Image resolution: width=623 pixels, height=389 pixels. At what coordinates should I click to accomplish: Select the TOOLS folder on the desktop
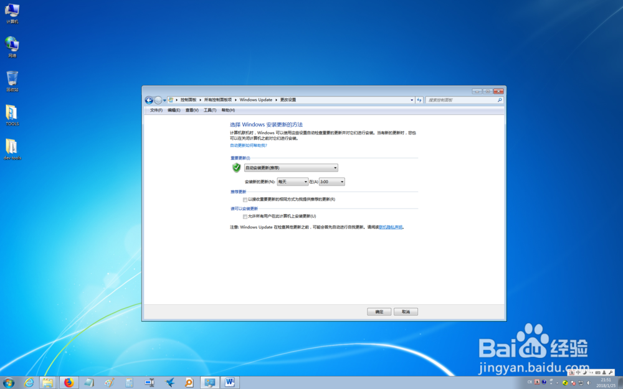point(12,116)
